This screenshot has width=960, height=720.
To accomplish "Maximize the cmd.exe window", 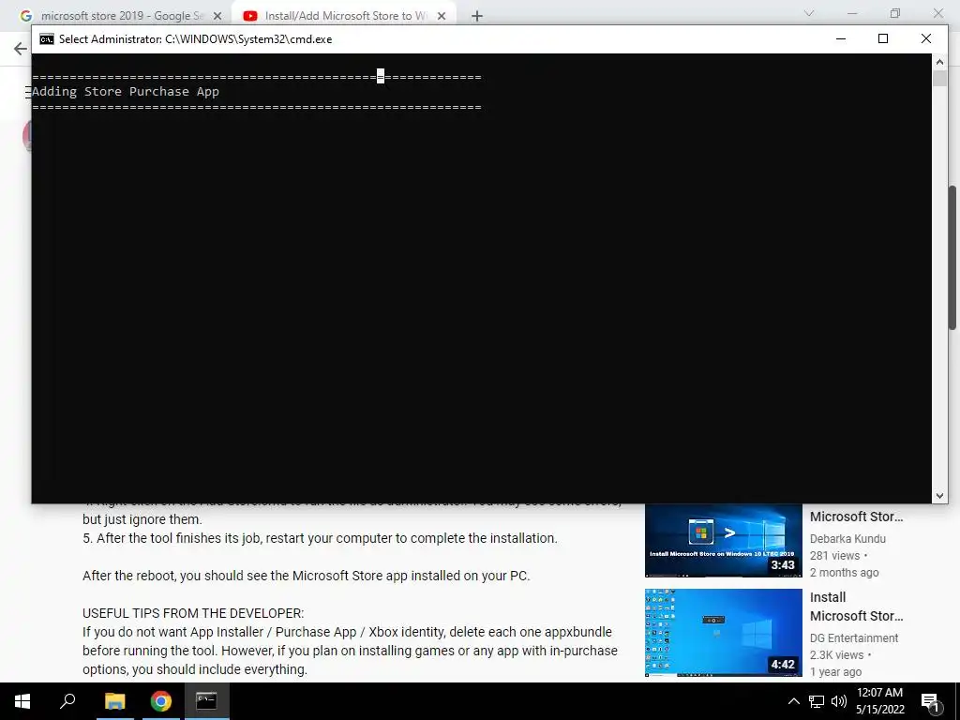I will 883,38.
